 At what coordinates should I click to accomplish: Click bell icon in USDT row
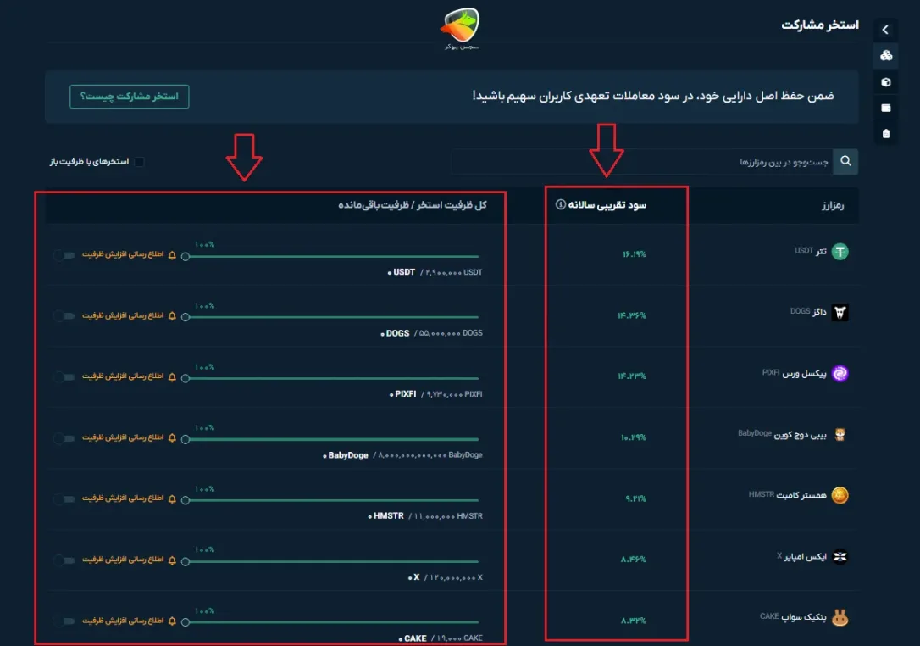point(172,255)
